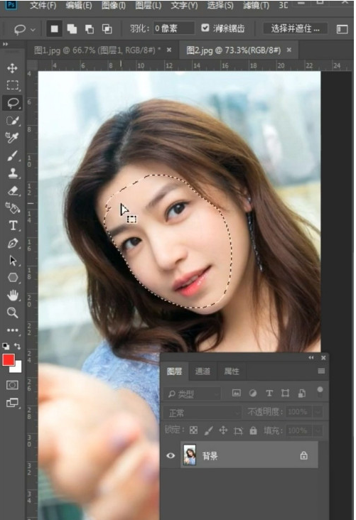
Task: Select the Clone Stamp tool
Action: (x=13, y=173)
